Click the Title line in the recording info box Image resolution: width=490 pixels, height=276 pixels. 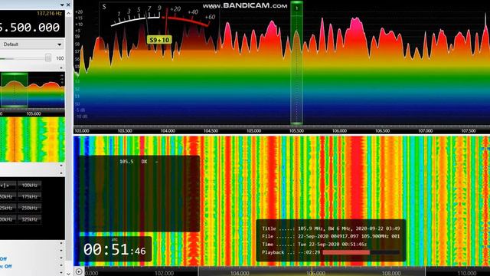pos(331,228)
